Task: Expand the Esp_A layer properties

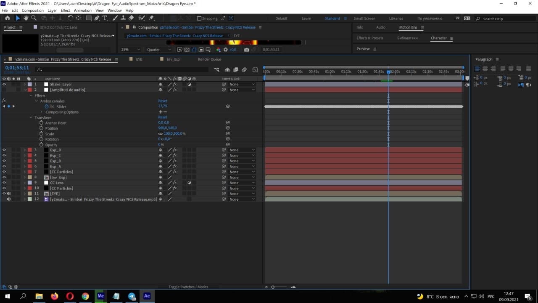Action: (25, 166)
